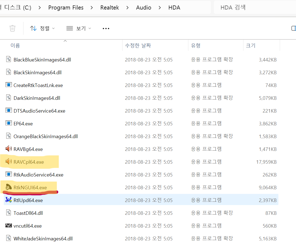This screenshot has height=248, width=296.
Task: Toggle the details pane icon at right edge
Action: click(x=294, y=28)
